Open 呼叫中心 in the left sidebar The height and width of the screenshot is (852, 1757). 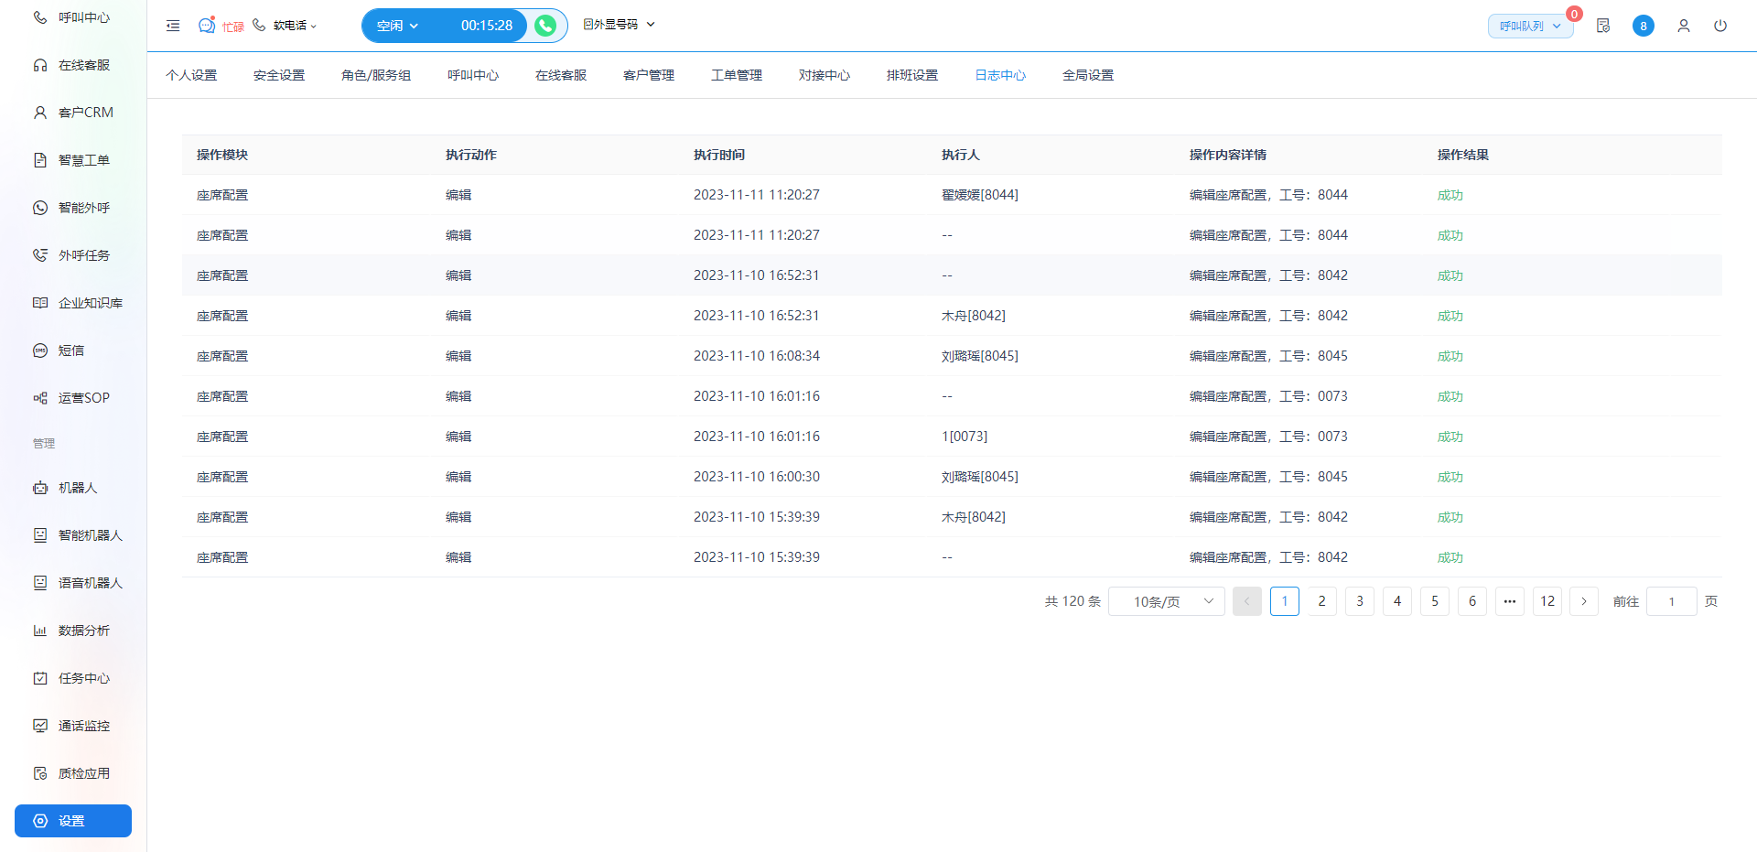pyautogui.click(x=73, y=17)
